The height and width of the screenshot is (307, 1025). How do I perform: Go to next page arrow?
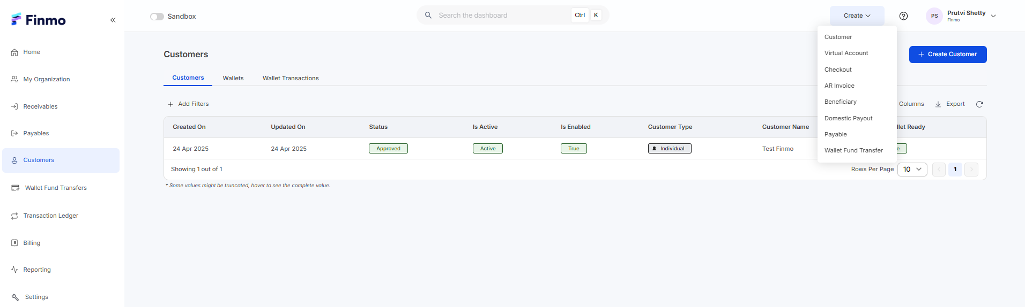coord(971,170)
